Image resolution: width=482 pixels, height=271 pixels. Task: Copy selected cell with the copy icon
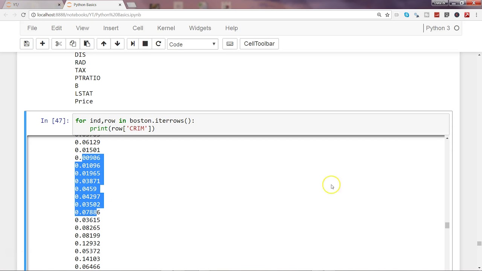pyautogui.click(x=73, y=44)
